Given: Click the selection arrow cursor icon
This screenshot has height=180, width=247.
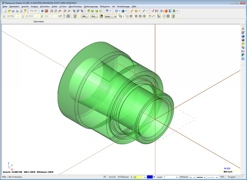Looking at the screenshot, I should (x=120, y=16).
